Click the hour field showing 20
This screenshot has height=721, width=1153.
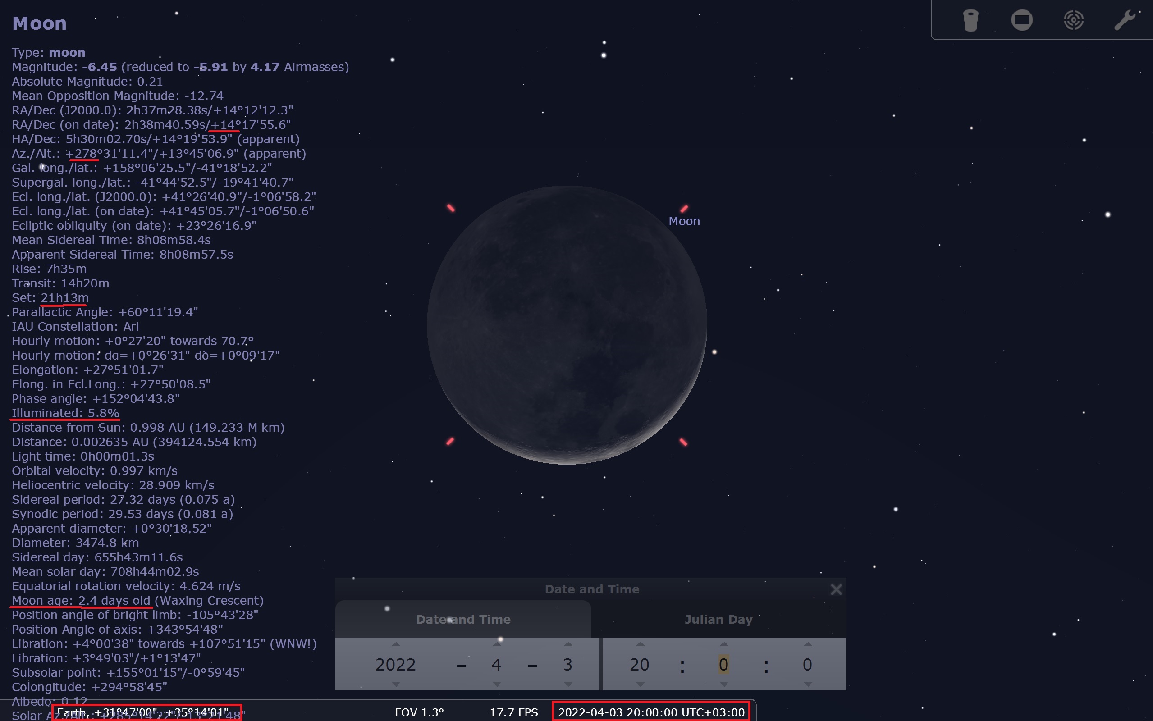tap(640, 664)
